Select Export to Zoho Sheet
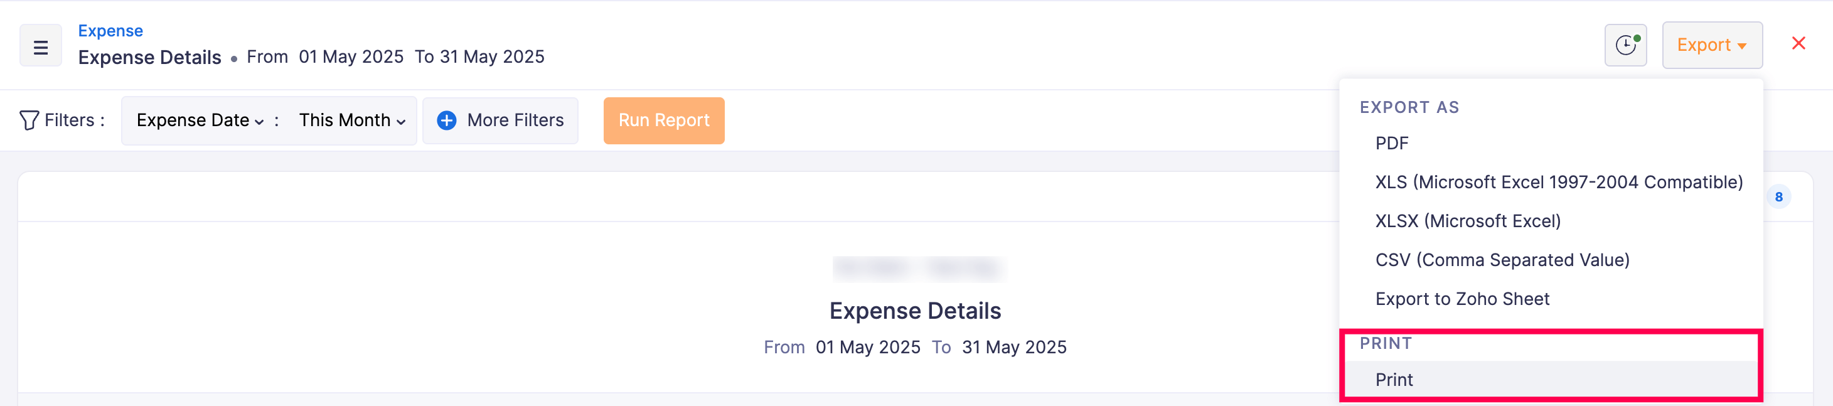 tap(1462, 299)
